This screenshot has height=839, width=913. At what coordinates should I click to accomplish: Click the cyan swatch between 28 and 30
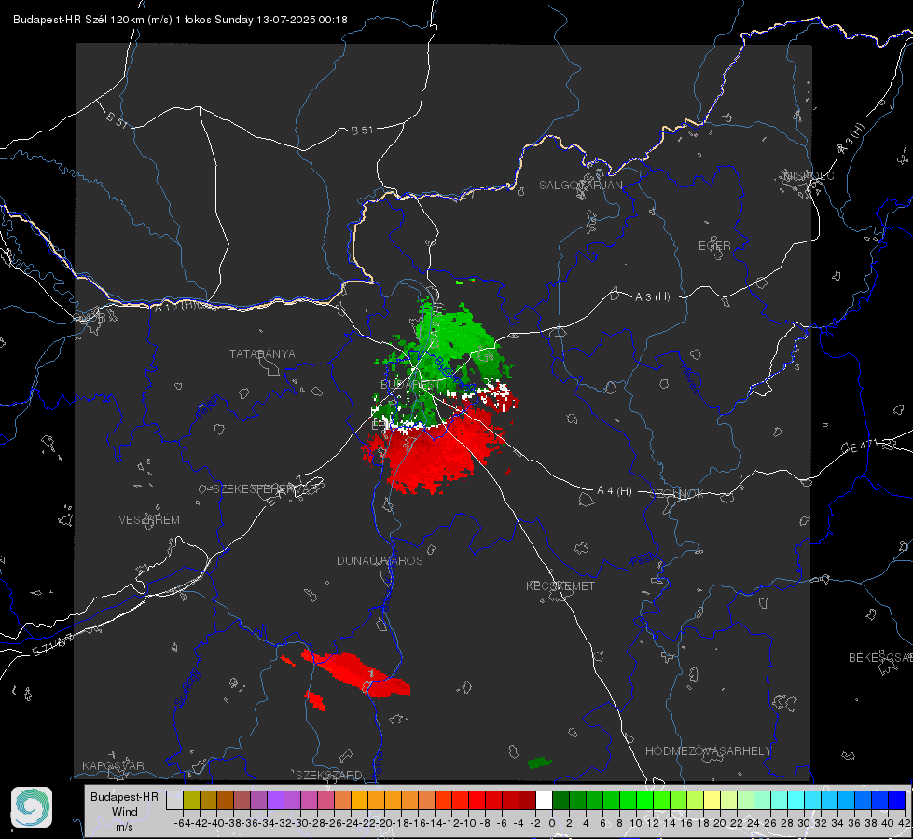click(x=796, y=800)
